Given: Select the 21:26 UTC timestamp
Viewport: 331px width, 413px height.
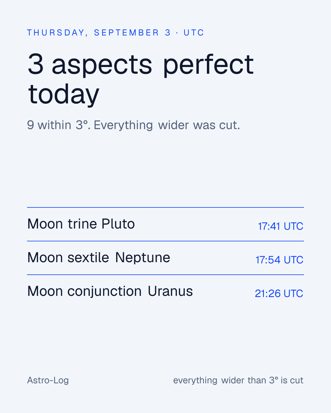Looking at the screenshot, I should (x=279, y=293).
